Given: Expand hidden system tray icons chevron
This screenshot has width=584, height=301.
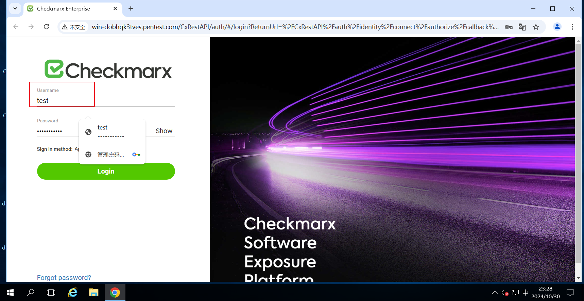Looking at the screenshot, I should point(495,292).
